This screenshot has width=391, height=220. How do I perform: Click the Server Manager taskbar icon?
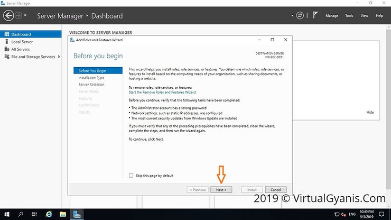(77, 214)
